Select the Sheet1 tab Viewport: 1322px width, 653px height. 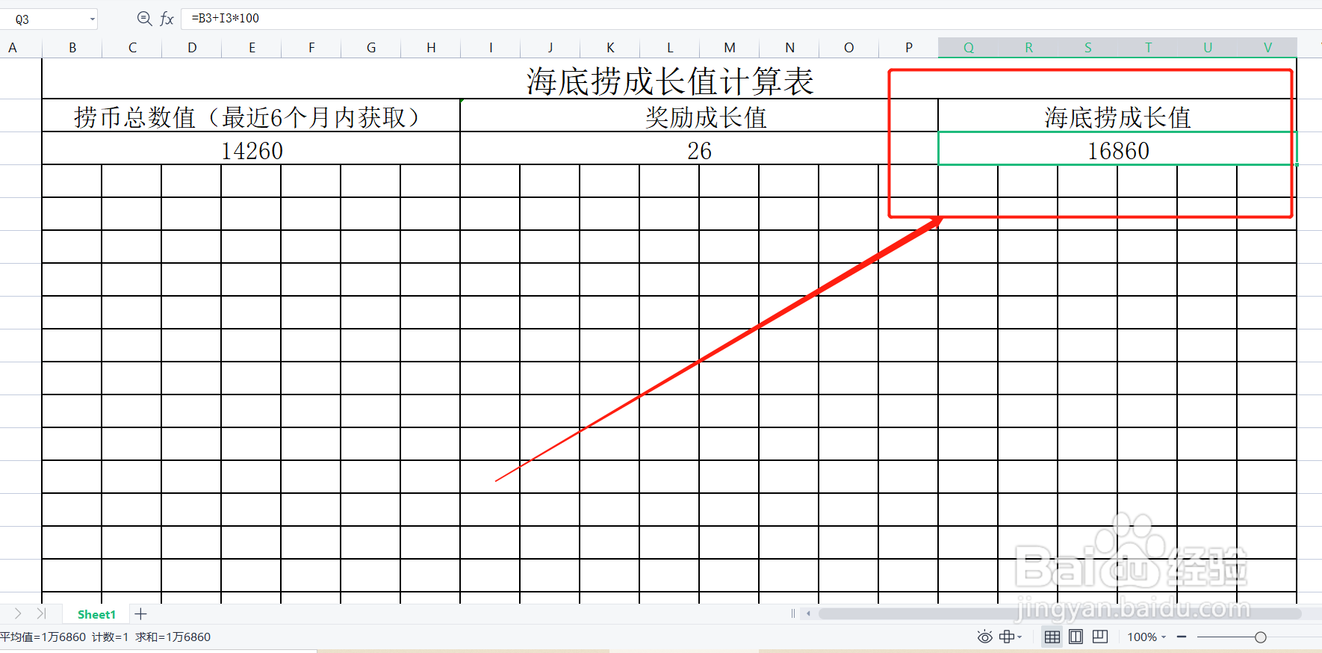(x=96, y=614)
